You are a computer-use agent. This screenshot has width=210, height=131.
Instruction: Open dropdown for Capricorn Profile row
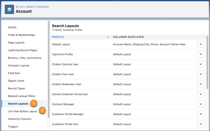201,54
